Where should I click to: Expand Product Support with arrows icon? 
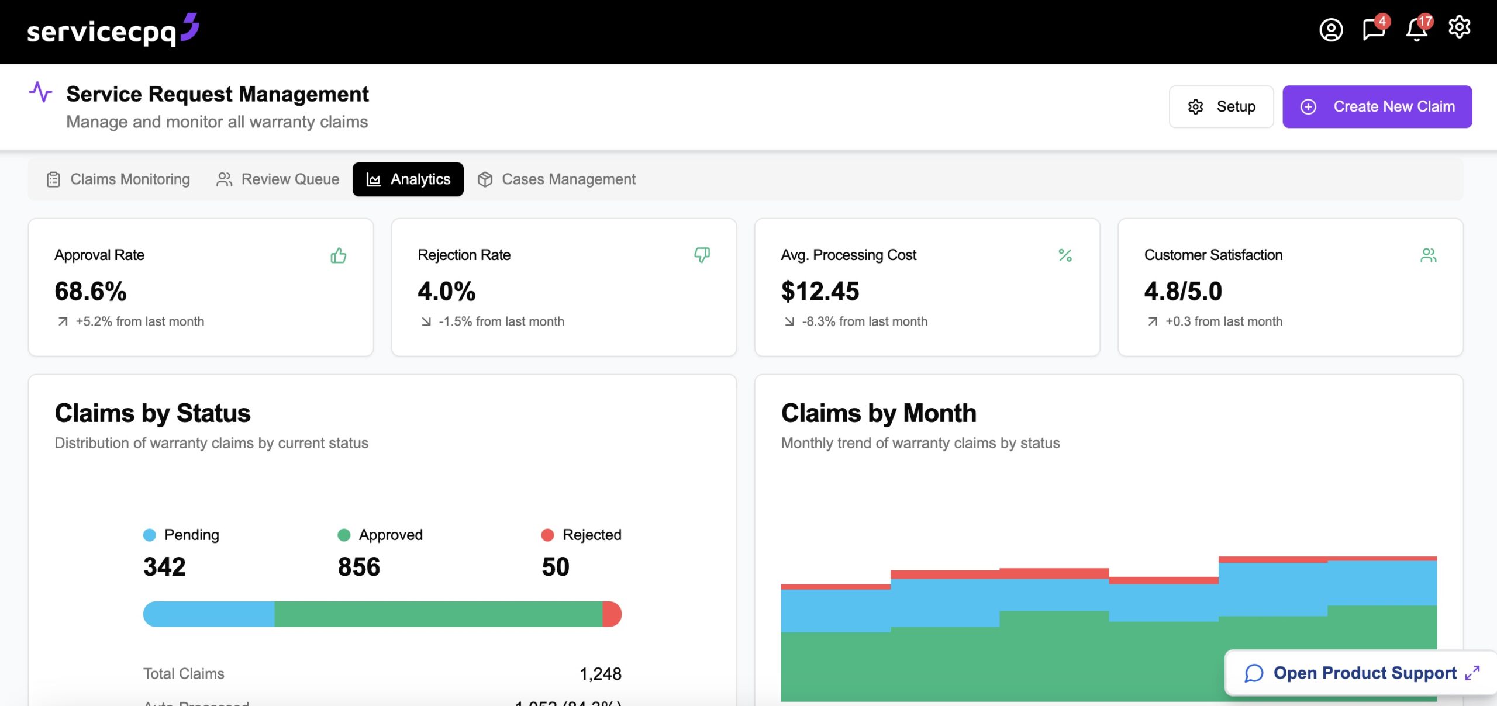(x=1472, y=673)
